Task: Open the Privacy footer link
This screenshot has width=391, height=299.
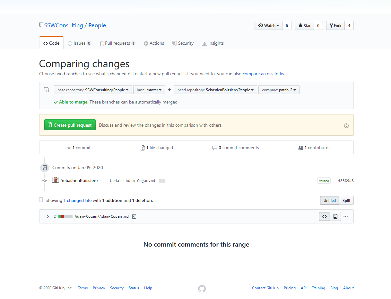Action: click(99, 288)
